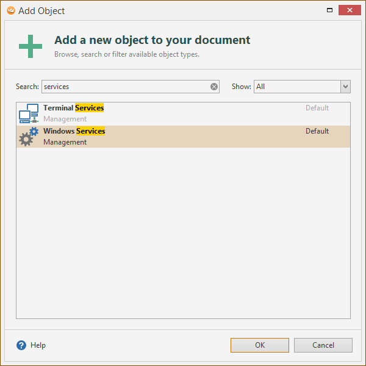Open the Help link text

(x=38, y=345)
